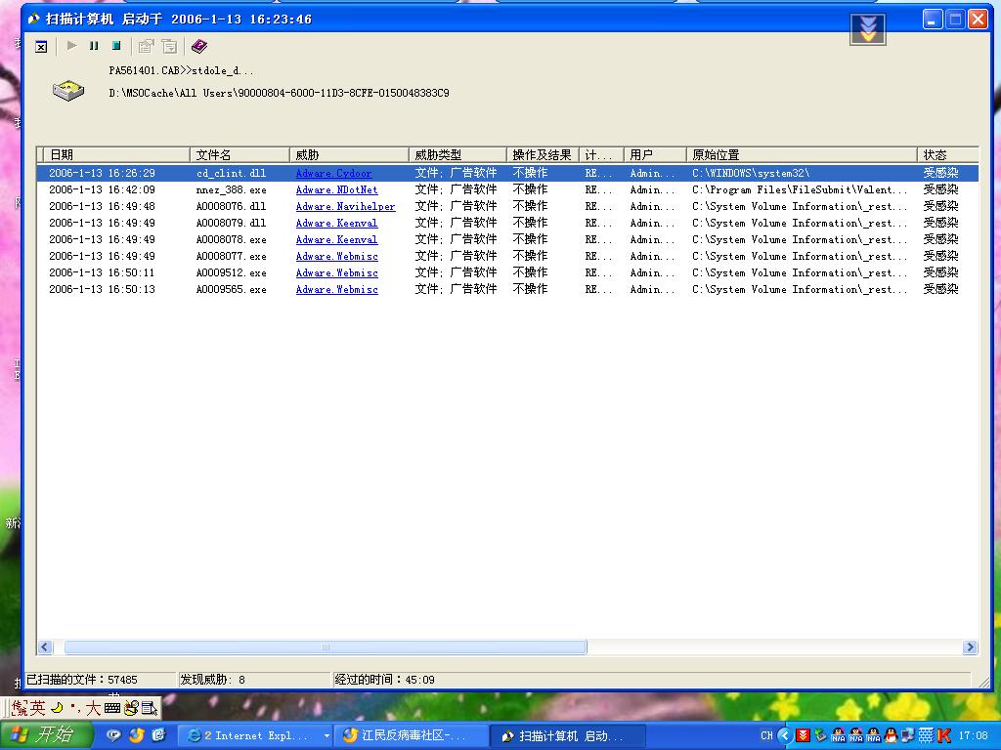The width and height of the screenshot is (1001, 750).
Task: Sort by the 日期 column header
Action: click(117, 155)
